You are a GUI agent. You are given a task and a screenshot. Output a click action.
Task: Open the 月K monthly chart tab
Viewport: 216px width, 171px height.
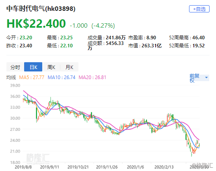coord(69,67)
